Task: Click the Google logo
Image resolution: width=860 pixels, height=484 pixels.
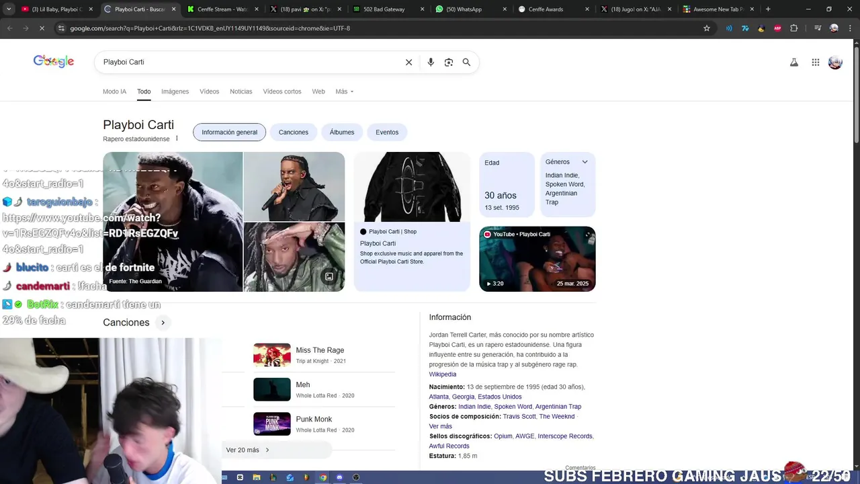Action: 54,61
